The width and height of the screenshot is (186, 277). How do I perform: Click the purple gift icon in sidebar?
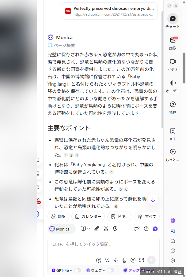[x=173, y=220]
